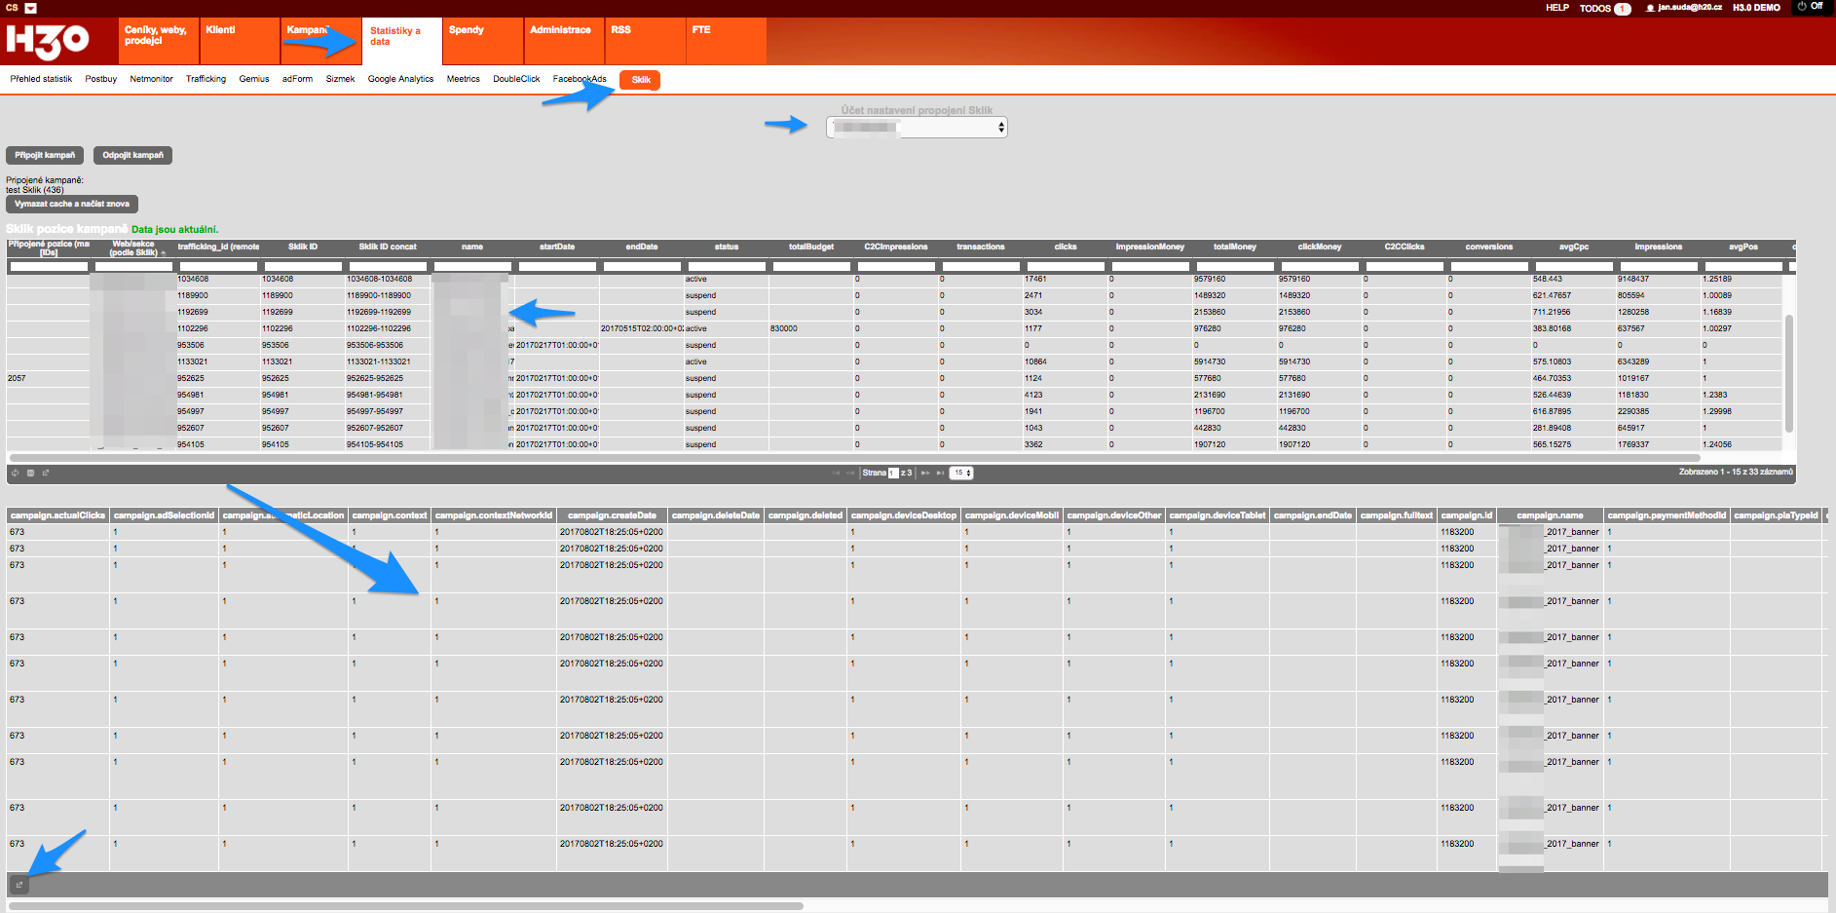Open the Sklik account selection dropdown
1836x913 pixels.
tap(917, 128)
